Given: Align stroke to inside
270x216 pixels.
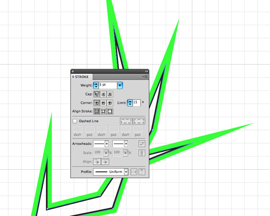Looking at the screenshot, I should click(103, 112).
